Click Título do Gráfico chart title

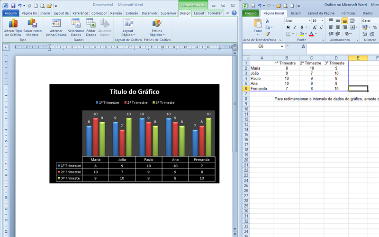pyautogui.click(x=135, y=91)
